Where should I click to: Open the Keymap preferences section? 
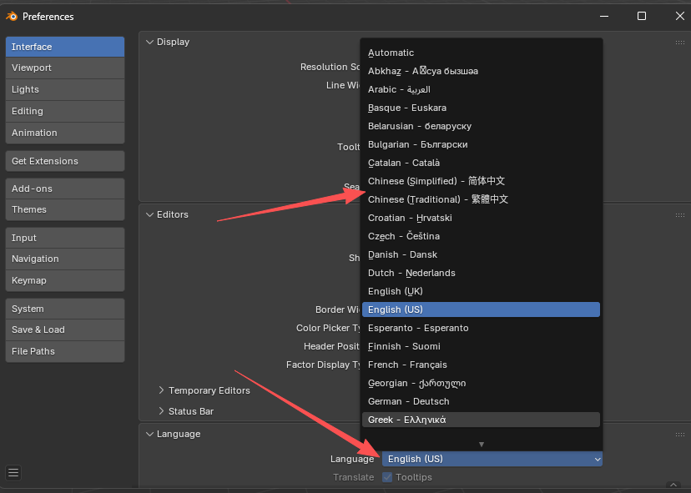(x=64, y=280)
